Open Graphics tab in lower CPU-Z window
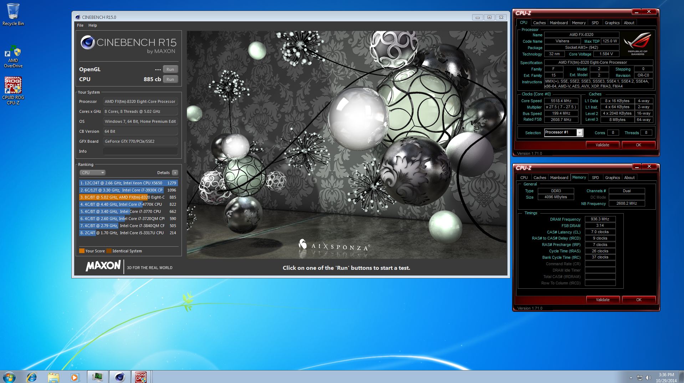Image resolution: width=684 pixels, height=383 pixels. [x=612, y=178]
